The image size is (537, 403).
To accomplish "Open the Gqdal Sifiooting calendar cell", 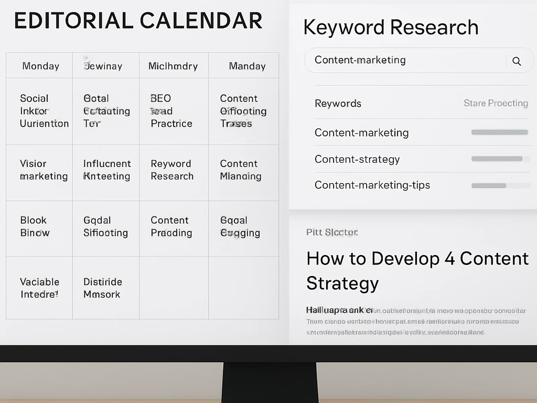I will click(106, 229).
